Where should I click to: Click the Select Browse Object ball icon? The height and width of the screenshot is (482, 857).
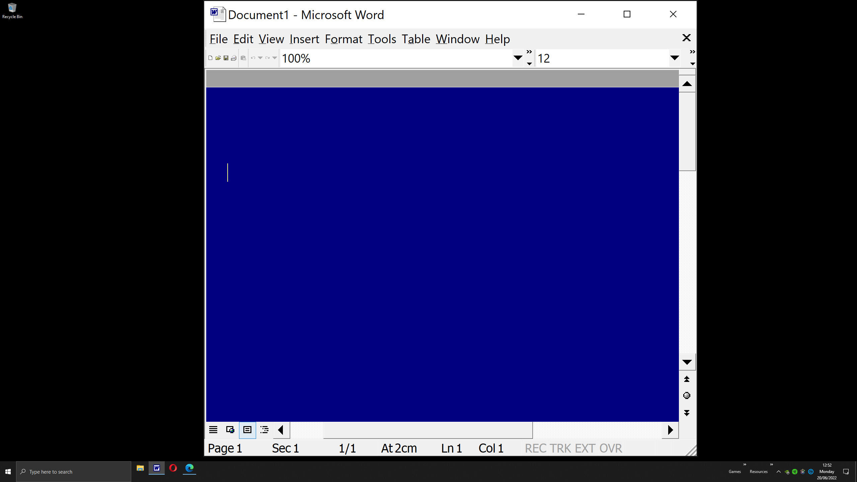pos(687,396)
